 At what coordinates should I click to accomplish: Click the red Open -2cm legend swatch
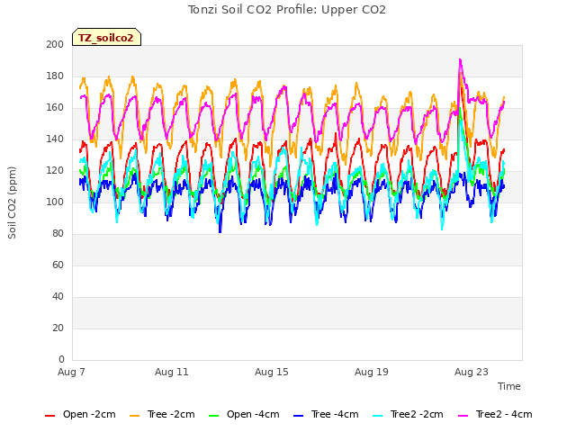click(x=49, y=416)
